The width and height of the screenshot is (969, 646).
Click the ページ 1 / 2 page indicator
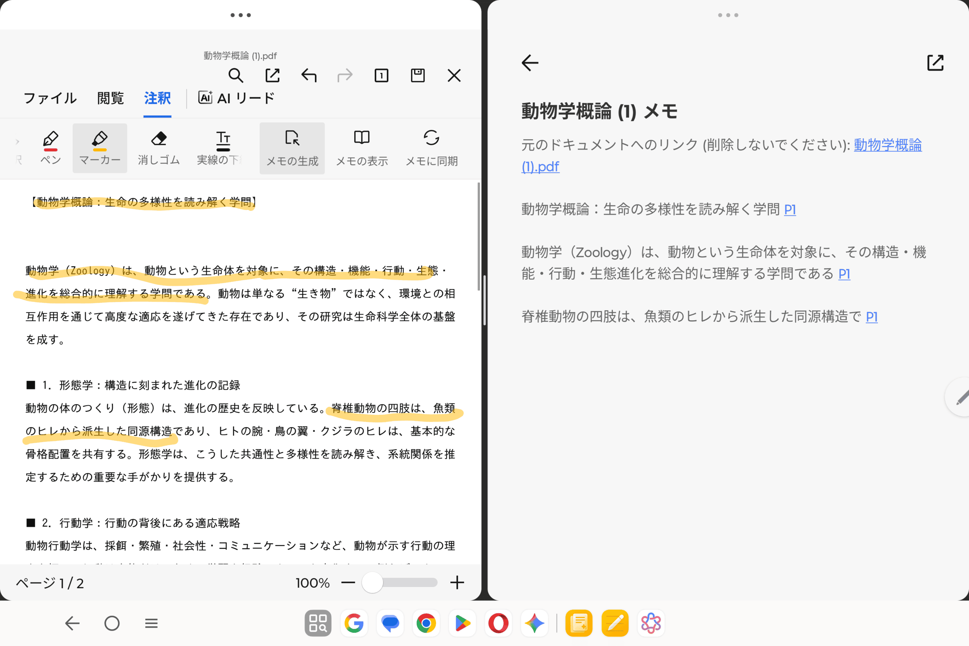(50, 584)
